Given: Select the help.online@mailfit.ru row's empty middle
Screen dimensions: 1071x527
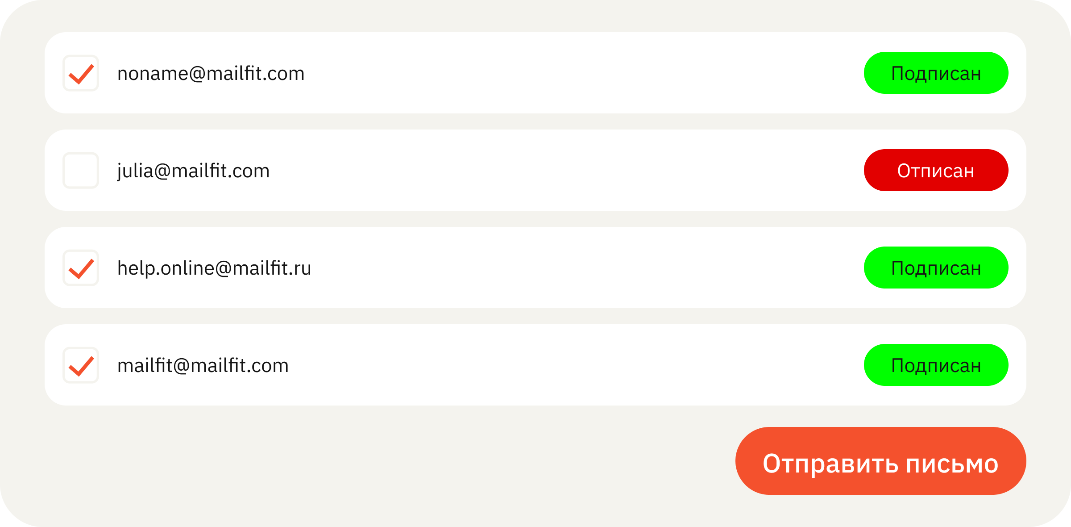Looking at the screenshot, I should point(580,268).
